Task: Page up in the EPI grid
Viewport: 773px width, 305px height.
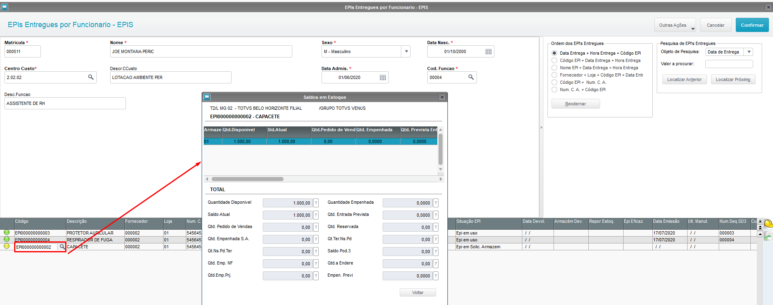Action: [x=760, y=228]
